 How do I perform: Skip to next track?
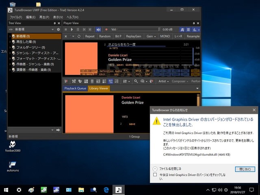pyautogui.click(x=90, y=30)
